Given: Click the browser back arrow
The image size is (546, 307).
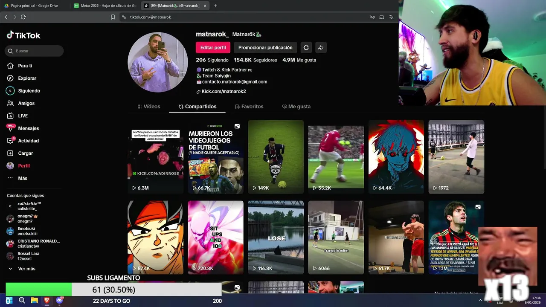Looking at the screenshot, I should coord(6,17).
